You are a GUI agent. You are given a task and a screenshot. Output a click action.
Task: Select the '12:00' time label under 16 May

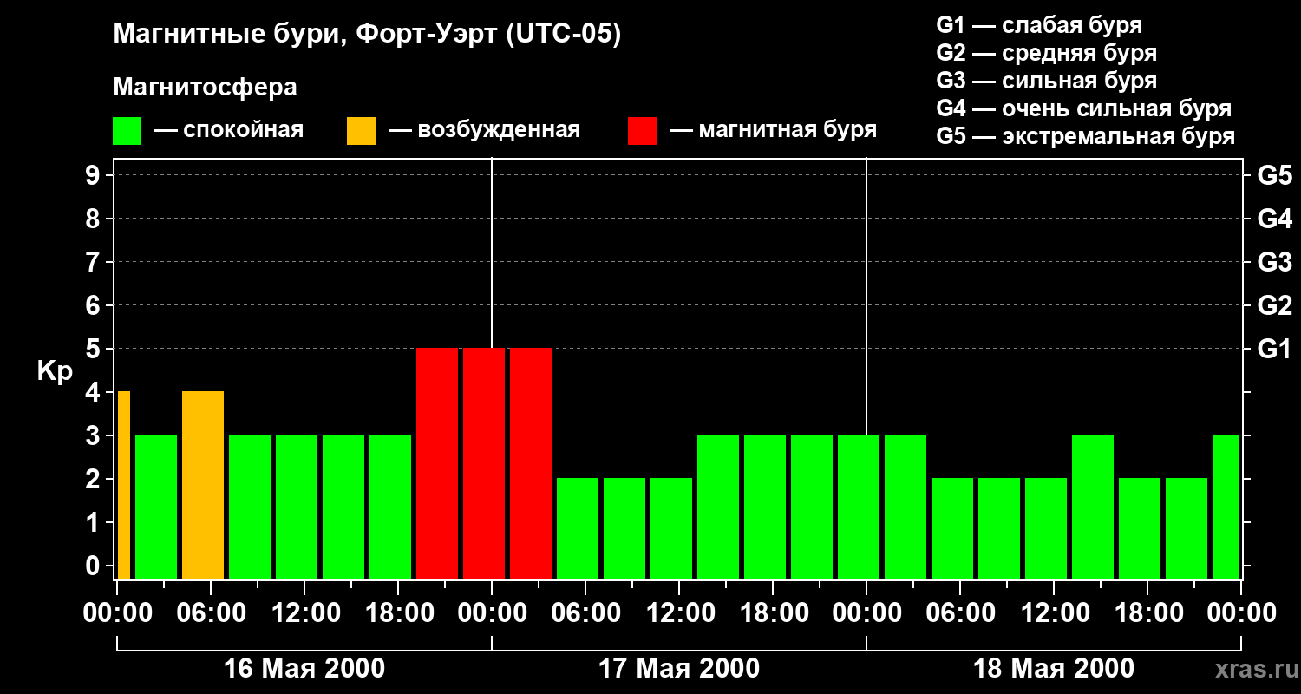coord(304,612)
